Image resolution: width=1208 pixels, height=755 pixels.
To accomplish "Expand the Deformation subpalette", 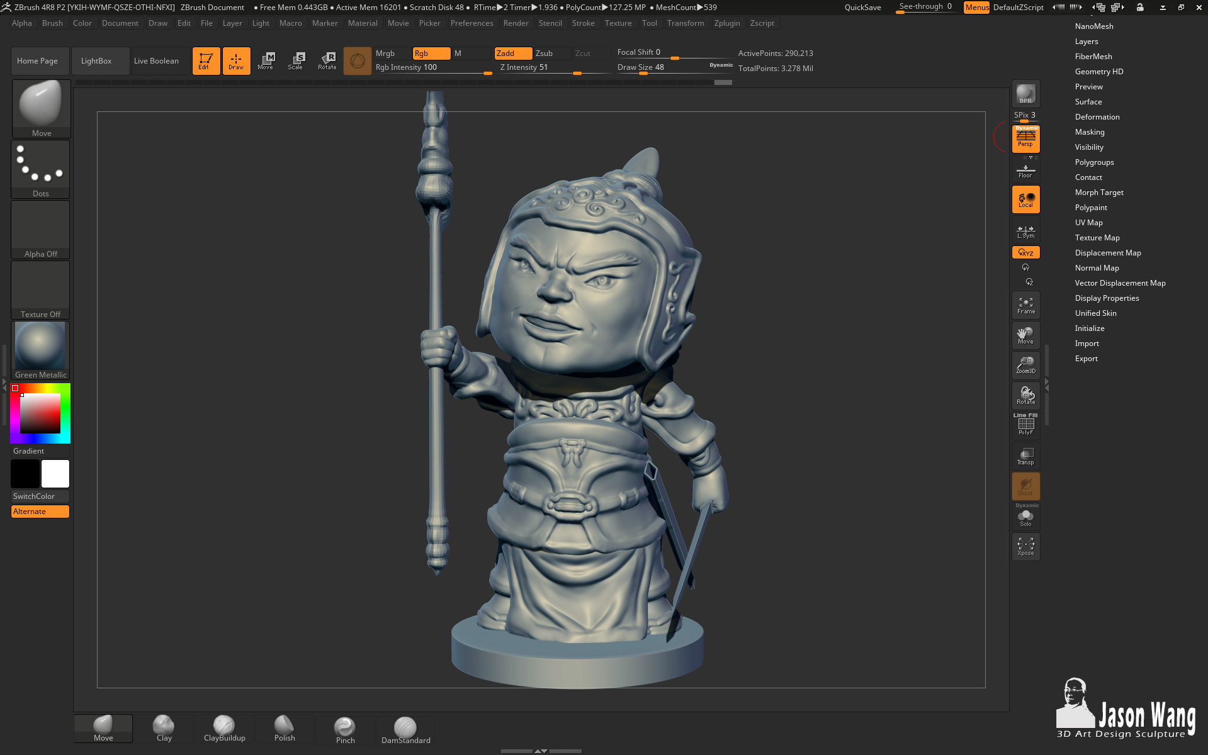I will (1097, 117).
